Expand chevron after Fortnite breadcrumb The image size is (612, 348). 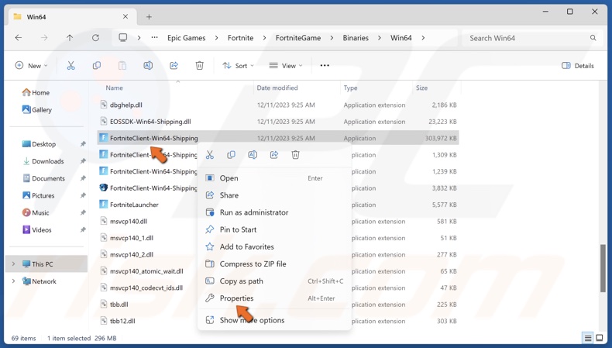pyautogui.click(x=264, y=38)
